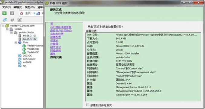Click the grey forward navigation arrow
Viewport: 205px width, 109px height.
[12, 13]
